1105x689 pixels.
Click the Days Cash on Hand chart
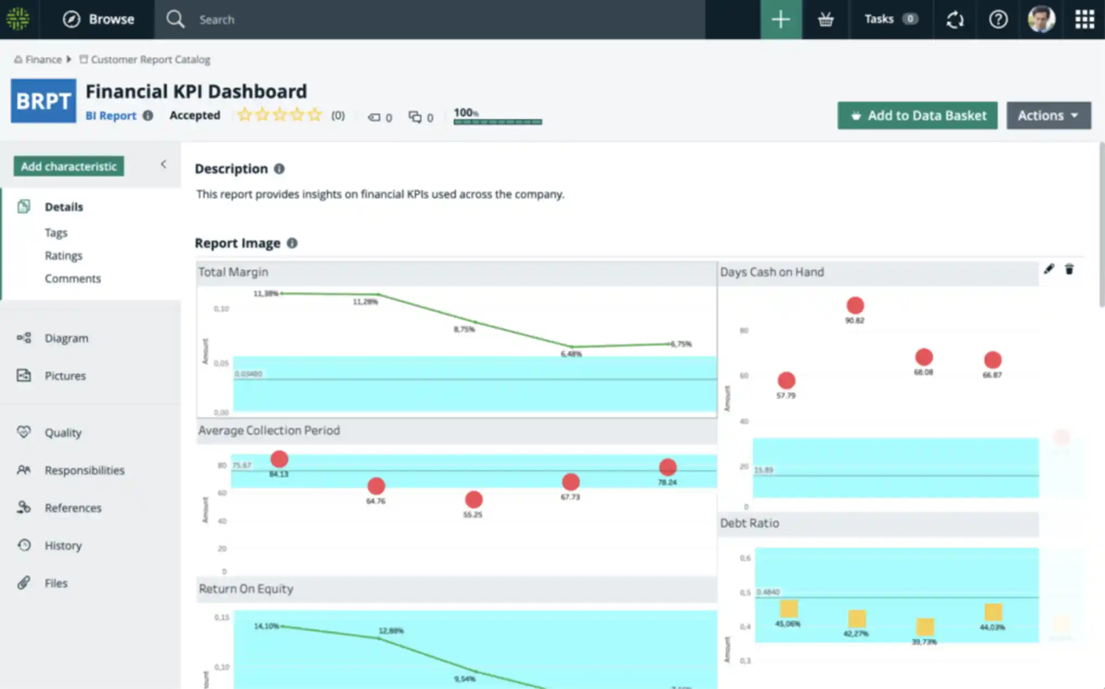pyautogui.click(x=878, y=386)
